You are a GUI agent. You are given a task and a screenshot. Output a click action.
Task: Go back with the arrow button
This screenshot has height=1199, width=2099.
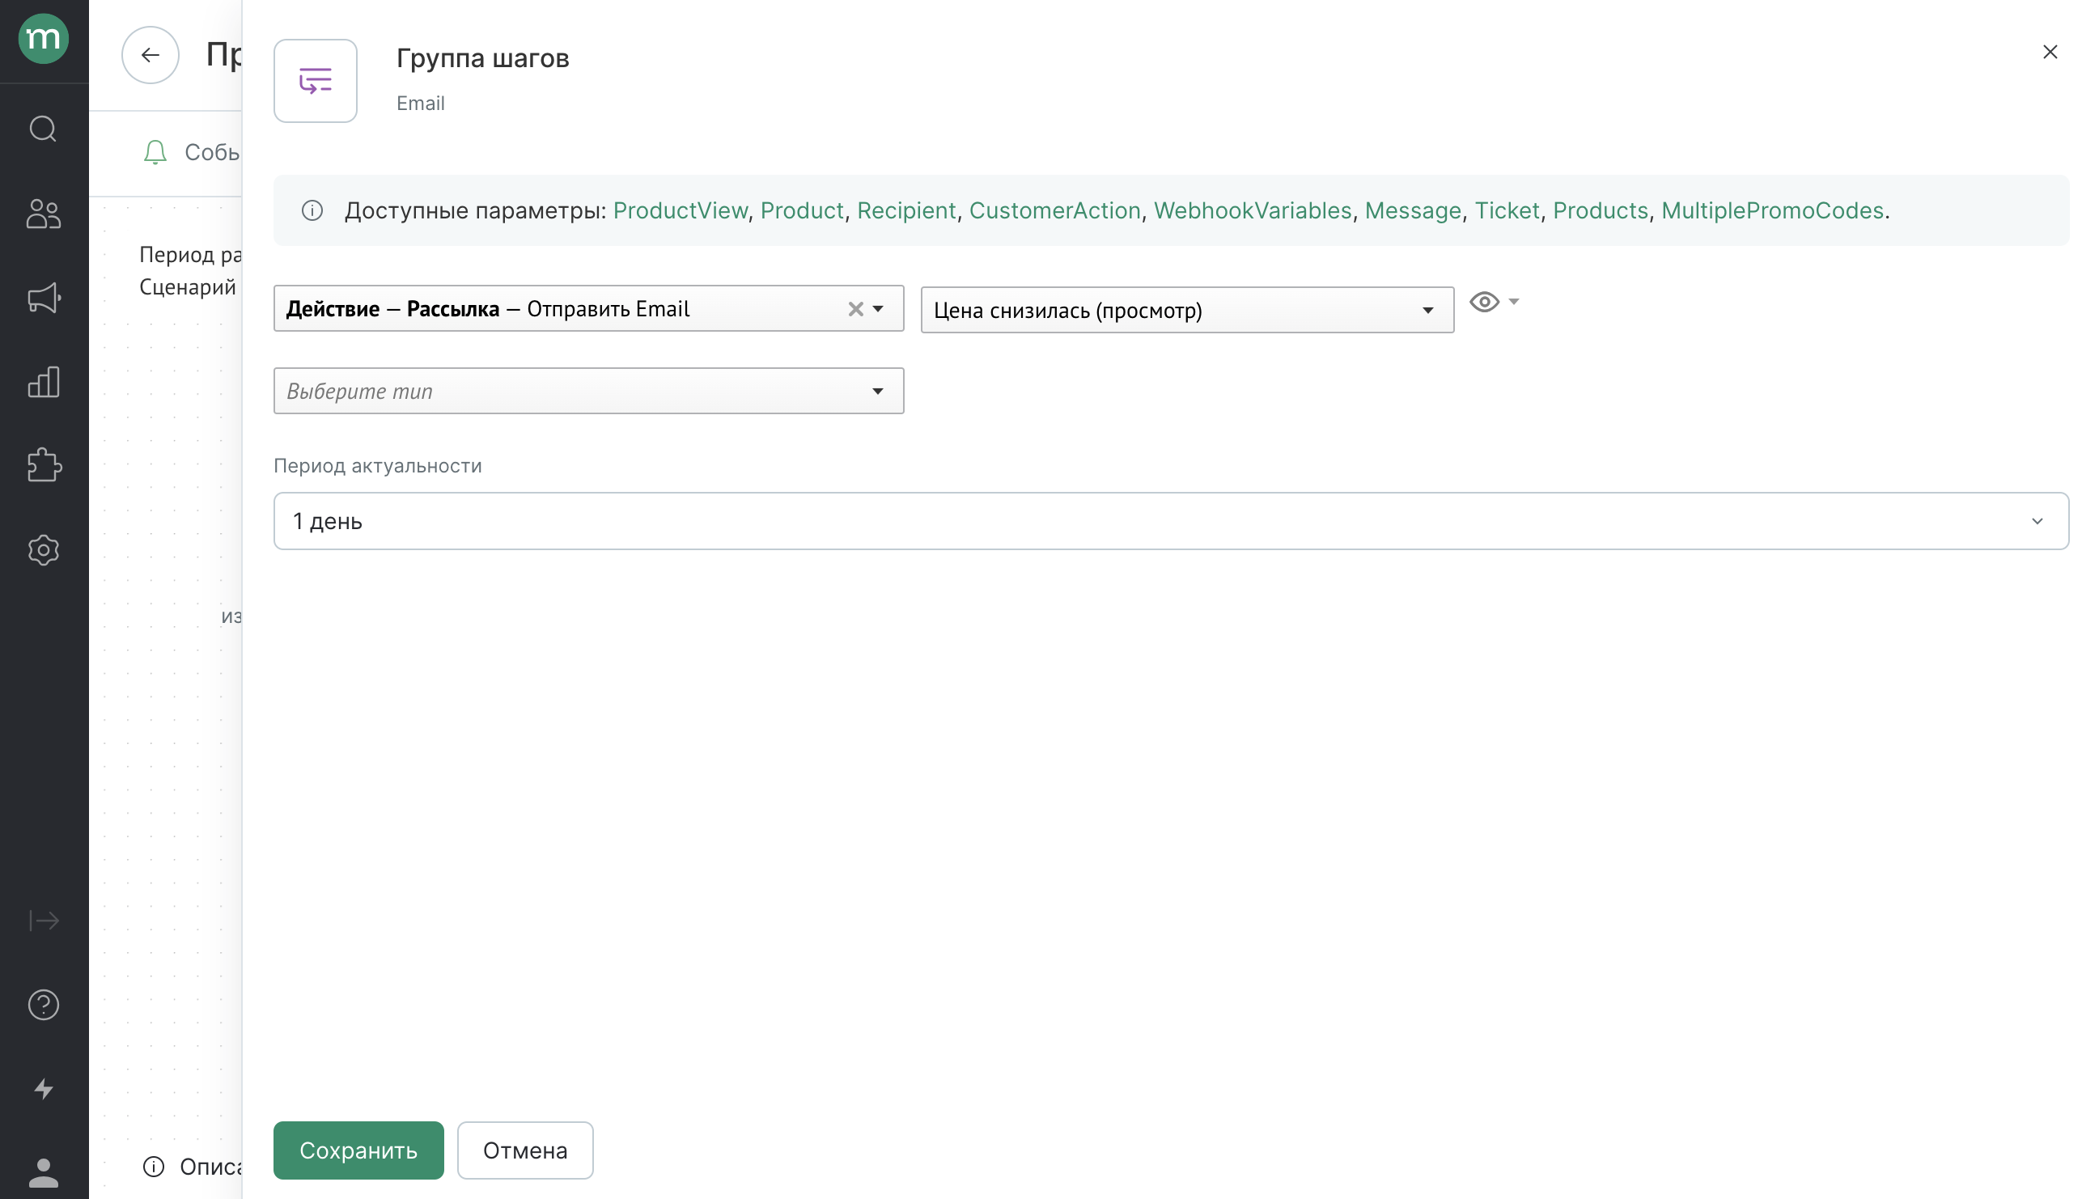click(150, 55)
